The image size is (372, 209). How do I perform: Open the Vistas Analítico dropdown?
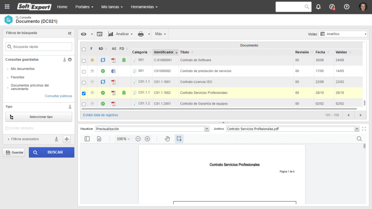(x=343, y=34)
